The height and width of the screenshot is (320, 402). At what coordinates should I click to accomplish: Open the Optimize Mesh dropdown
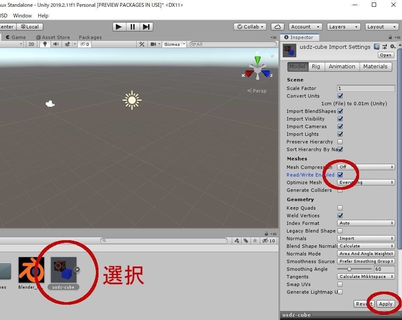[x=366, y=182]
